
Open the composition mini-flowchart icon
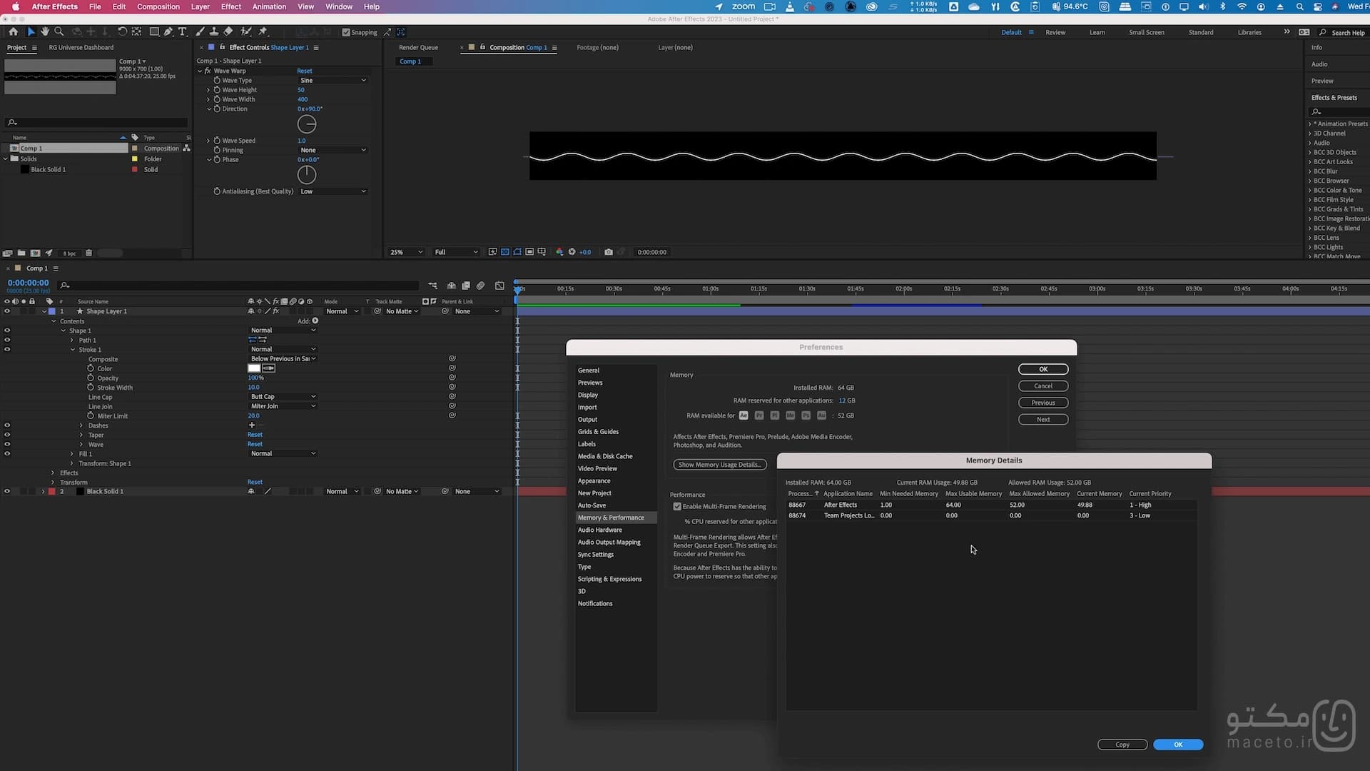[x=432, y=286]
